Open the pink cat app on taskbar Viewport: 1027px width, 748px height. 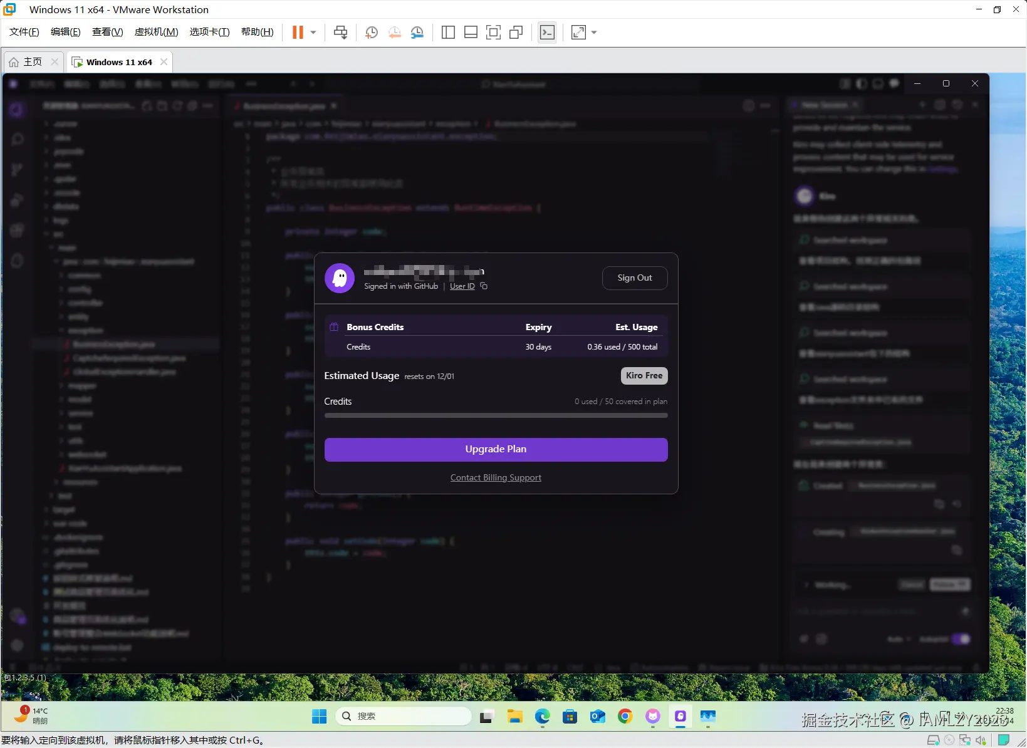(653, 717)
